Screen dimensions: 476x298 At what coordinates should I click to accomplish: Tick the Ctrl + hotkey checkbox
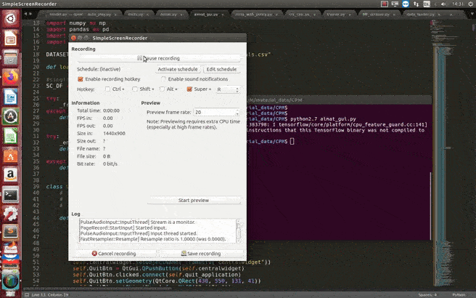pos(108,89)
